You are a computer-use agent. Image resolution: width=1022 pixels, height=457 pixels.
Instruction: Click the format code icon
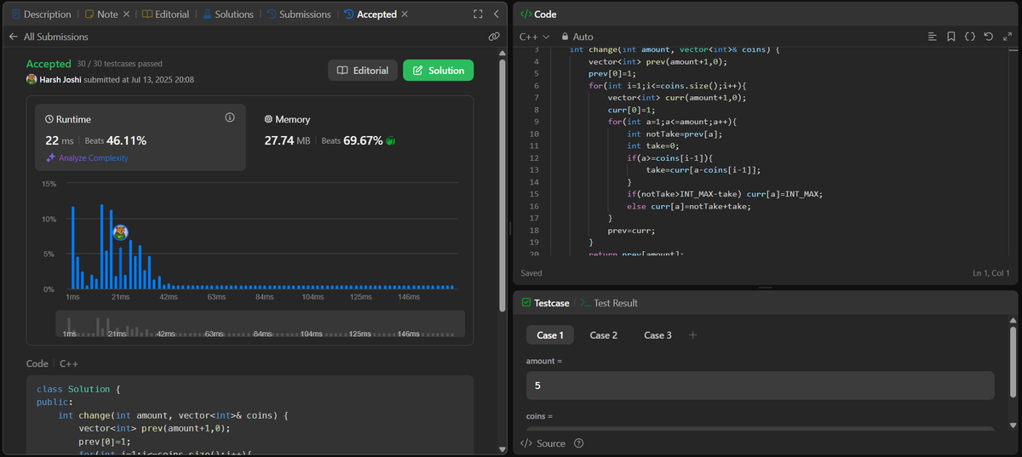coord(933,37)
